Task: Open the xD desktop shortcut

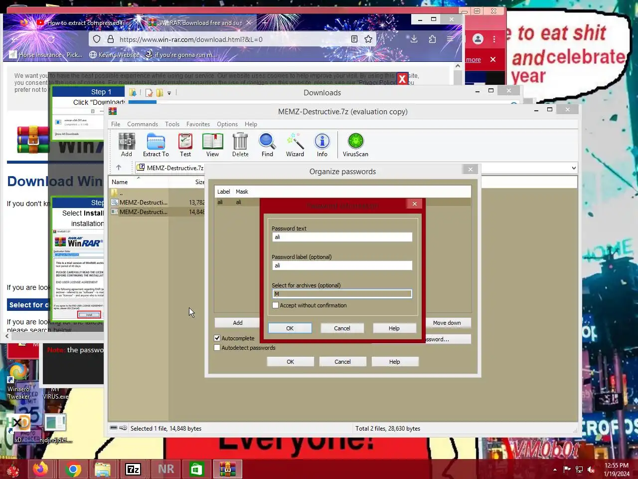Action: click(x=18, y=428)
